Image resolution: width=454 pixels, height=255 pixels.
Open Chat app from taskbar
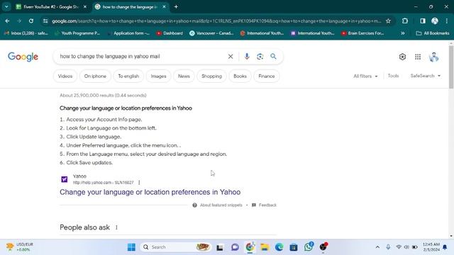tap(235, 247)
